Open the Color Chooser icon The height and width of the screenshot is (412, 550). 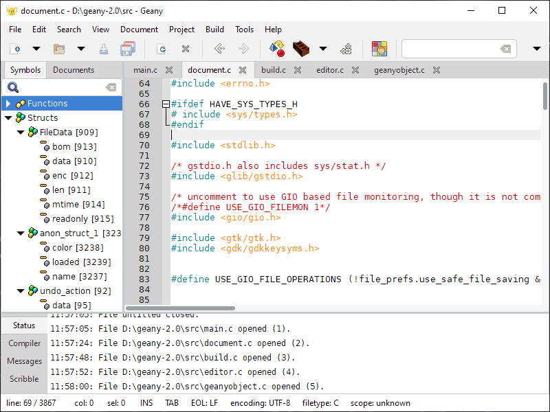coord(379,49)
